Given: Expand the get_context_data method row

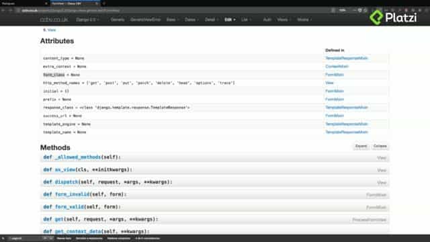Looking at the screenshot, I should click(x=214, y=231).
